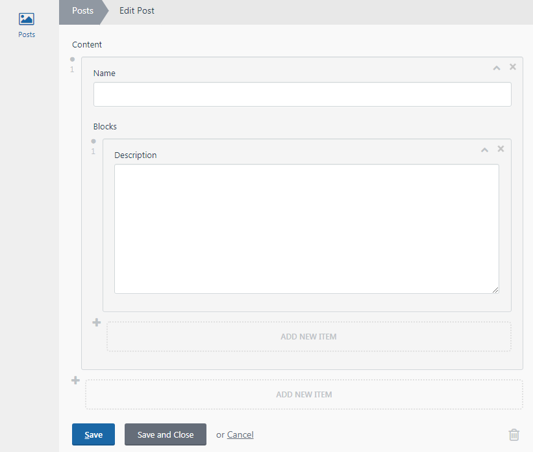Select the Posts icon in the left sidebar
The height and width of the screenshot is (452, 533).
tap(27, 20)
